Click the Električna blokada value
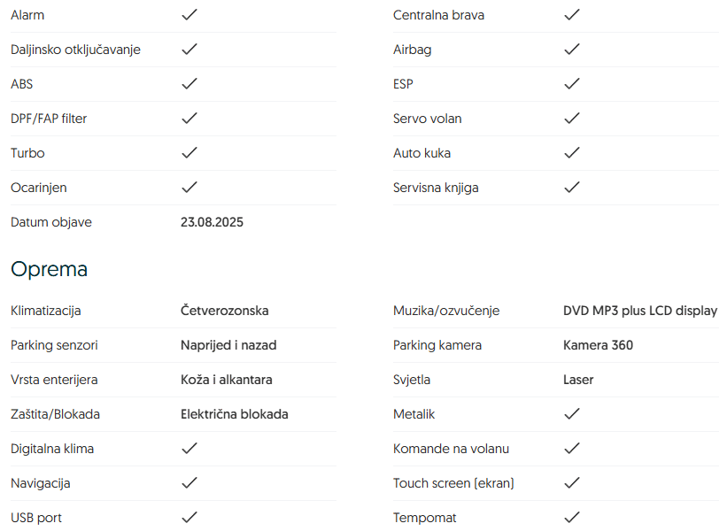This screenshot has width=727, height=531. (234, 414)
